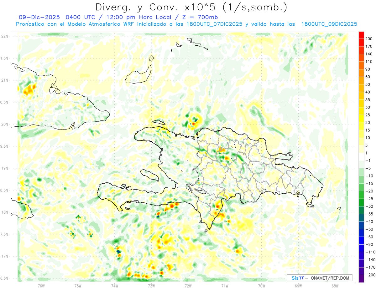Viewport: 376px width, 290px height.
Task: Click the "21N" latitude label
Action: point(4,80)
